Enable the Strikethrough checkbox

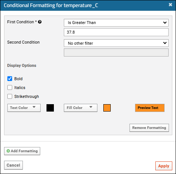pyautogui.click(x=10, y=96)
